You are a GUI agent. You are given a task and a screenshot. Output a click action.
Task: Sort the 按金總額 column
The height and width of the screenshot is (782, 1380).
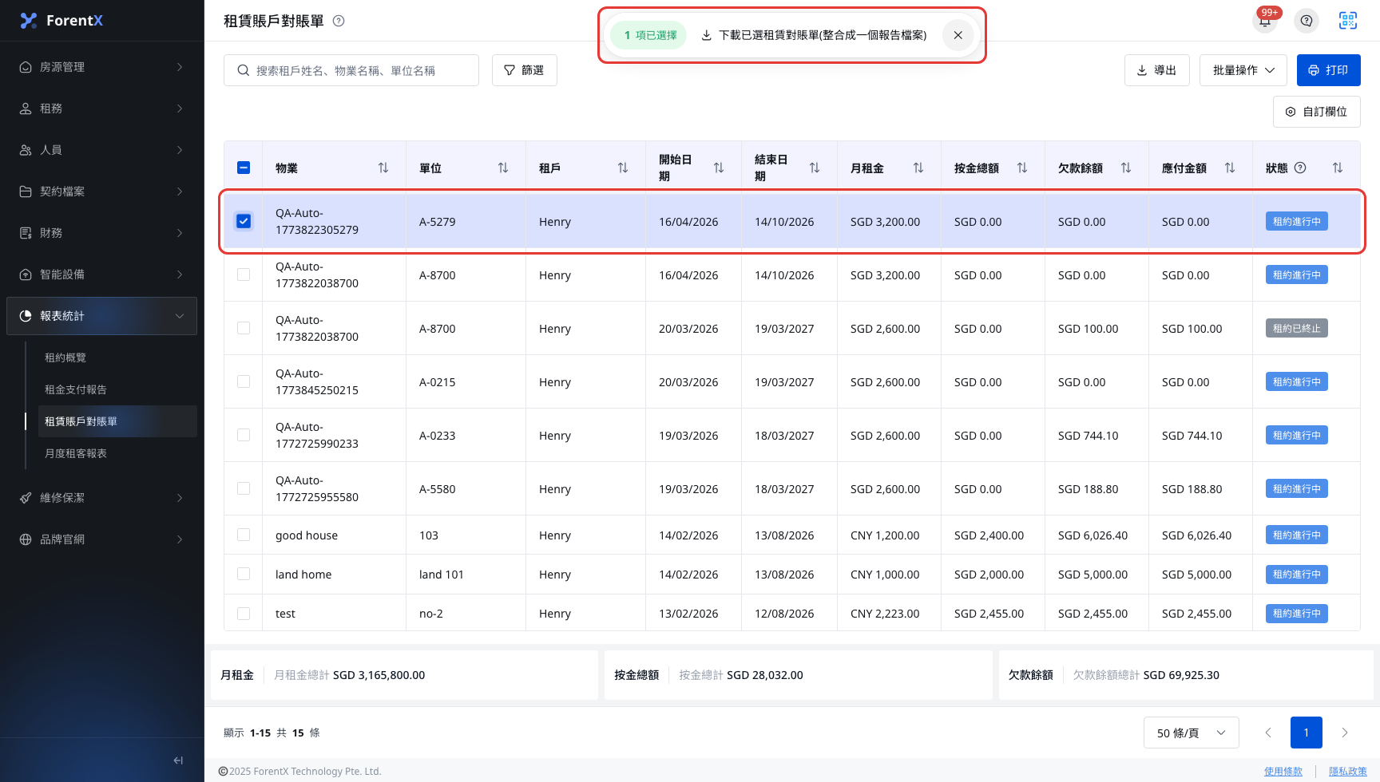coord(1022,168)
